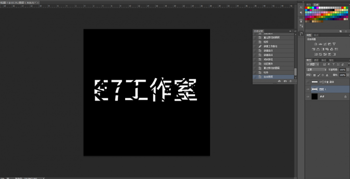Switch to the Channels tab in Layers panel
Viewport: 350px width, 179px height.
[x=316, y=60]
